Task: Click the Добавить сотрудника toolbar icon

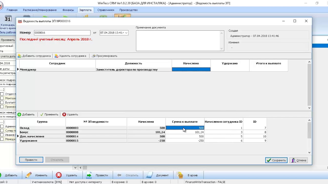Action: pyautogui.click(x=19, y=56)
